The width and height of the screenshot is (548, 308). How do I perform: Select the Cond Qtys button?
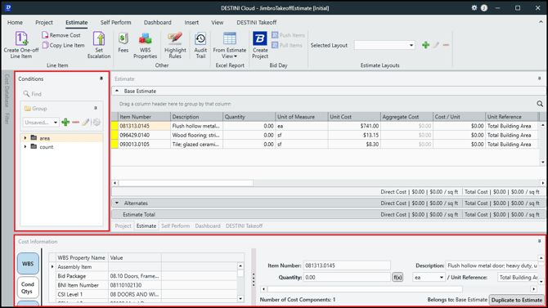coord(28,288)
